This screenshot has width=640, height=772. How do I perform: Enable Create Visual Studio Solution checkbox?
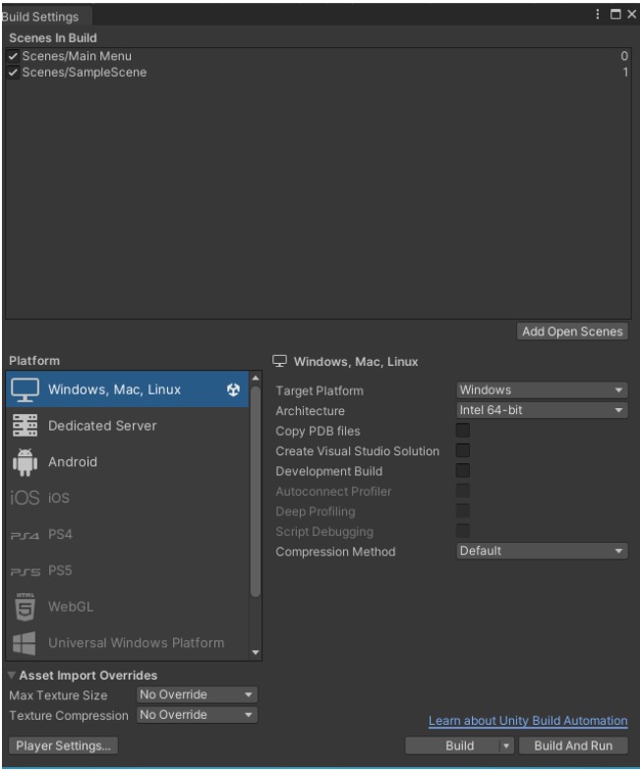point(463,450)
